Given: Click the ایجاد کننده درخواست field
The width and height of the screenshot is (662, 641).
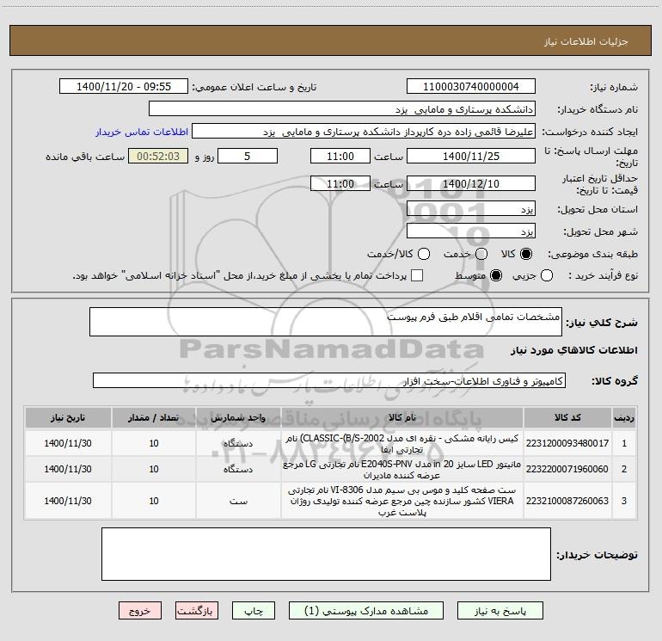Looking at the screenshot, I should point(364,131).
